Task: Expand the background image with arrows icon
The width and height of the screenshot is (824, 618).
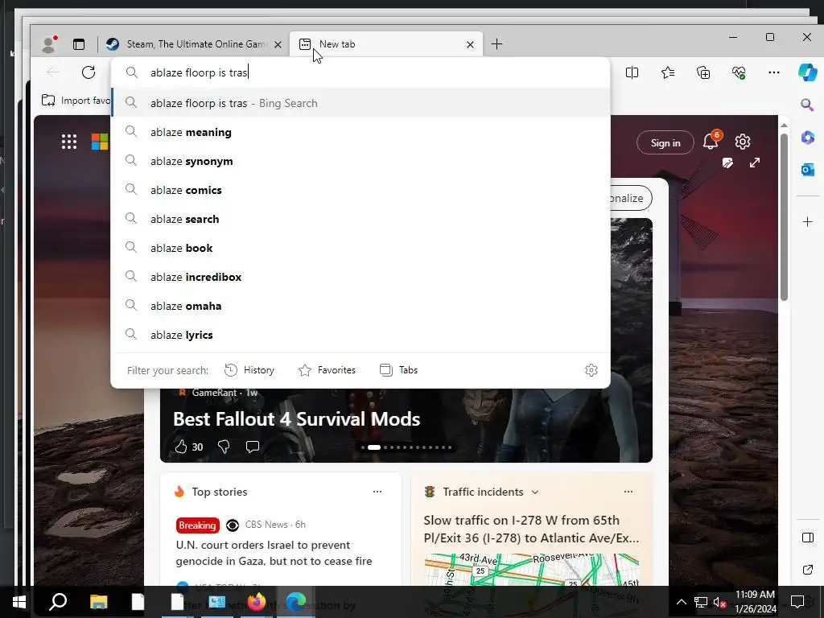Action: coord(755,163)
